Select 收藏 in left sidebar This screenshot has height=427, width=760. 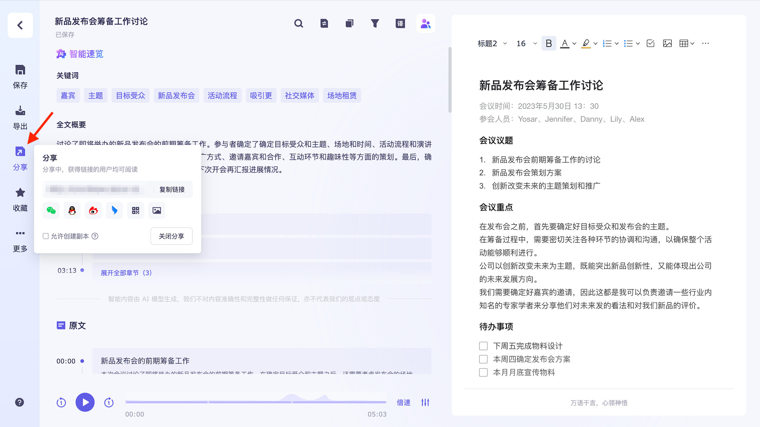point(20,199)
